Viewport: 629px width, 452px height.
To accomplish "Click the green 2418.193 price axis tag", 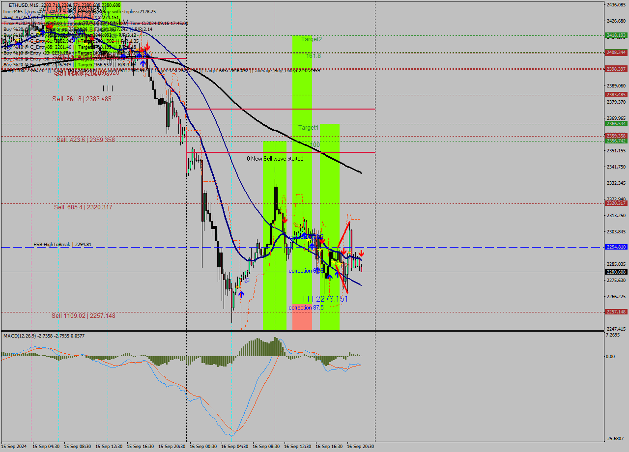I will 616,35.
